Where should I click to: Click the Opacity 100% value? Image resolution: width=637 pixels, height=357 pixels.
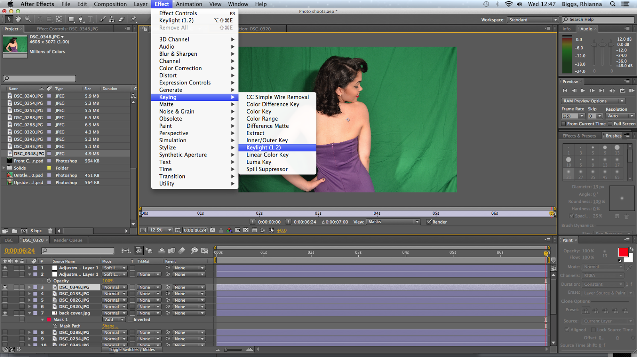click(108, 281)
